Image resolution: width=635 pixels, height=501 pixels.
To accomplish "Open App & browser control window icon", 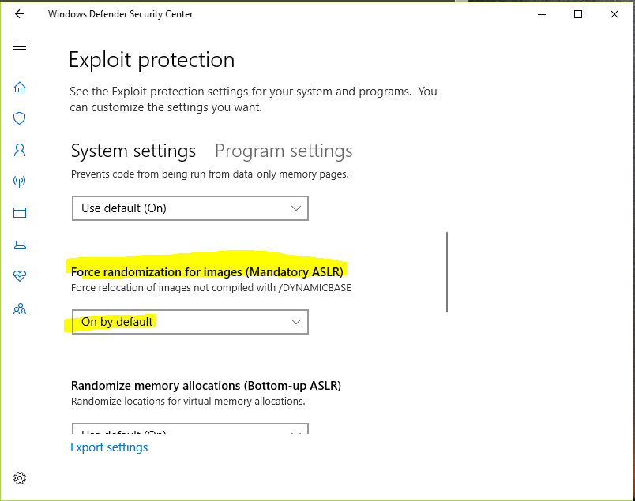I will pyautogui.click(x=20, y=212).
